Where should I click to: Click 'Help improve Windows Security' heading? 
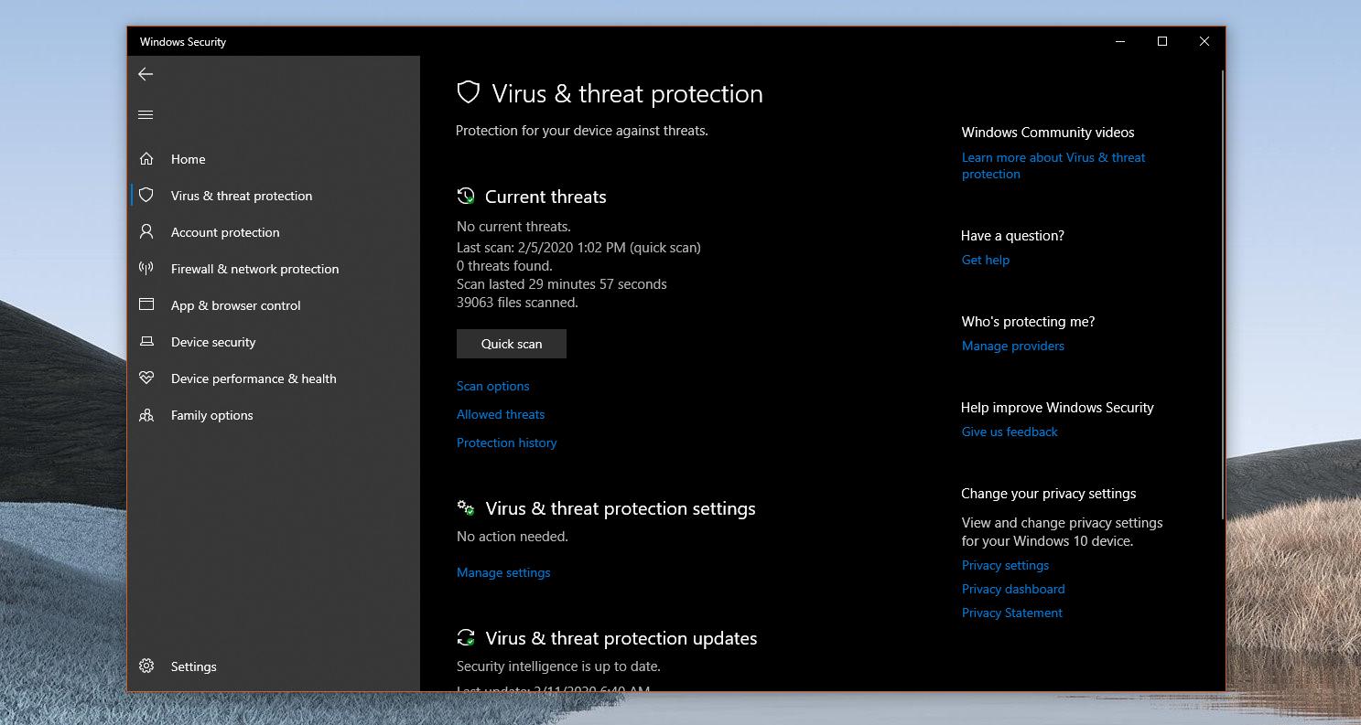1057,408
